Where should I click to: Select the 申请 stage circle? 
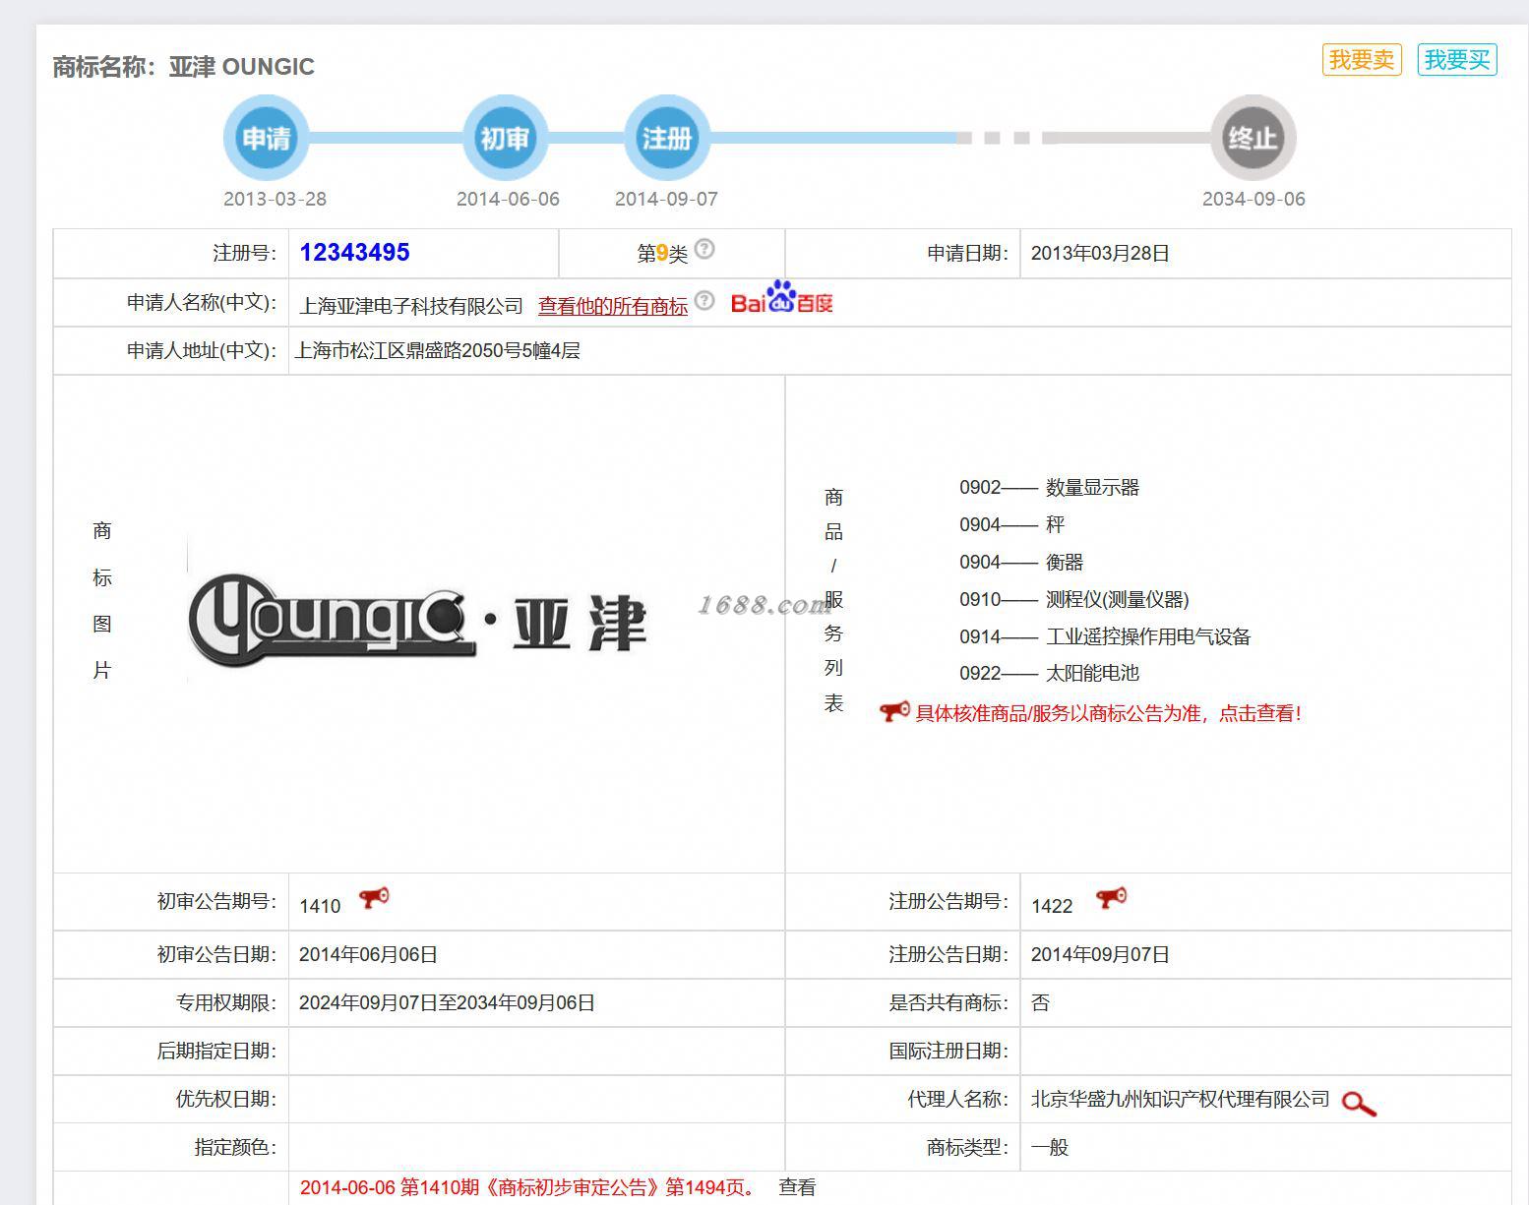click(266, 138)
